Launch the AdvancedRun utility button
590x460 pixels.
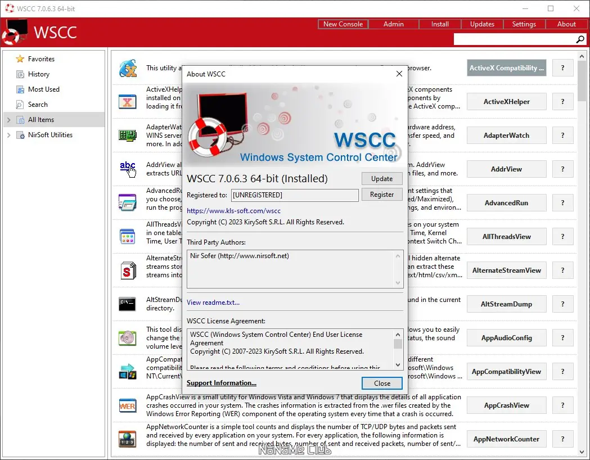(x=506, y=203)
